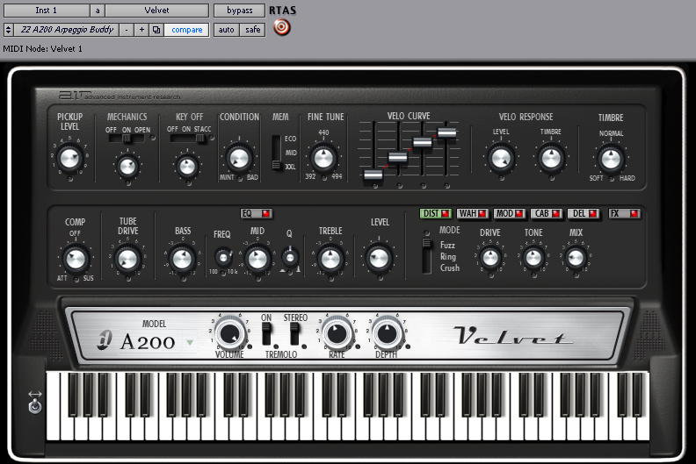Image resolution: width=696 pixels, height=464 pixels.
Task: Click the red RTAS target icon
Action: [281, 27]
